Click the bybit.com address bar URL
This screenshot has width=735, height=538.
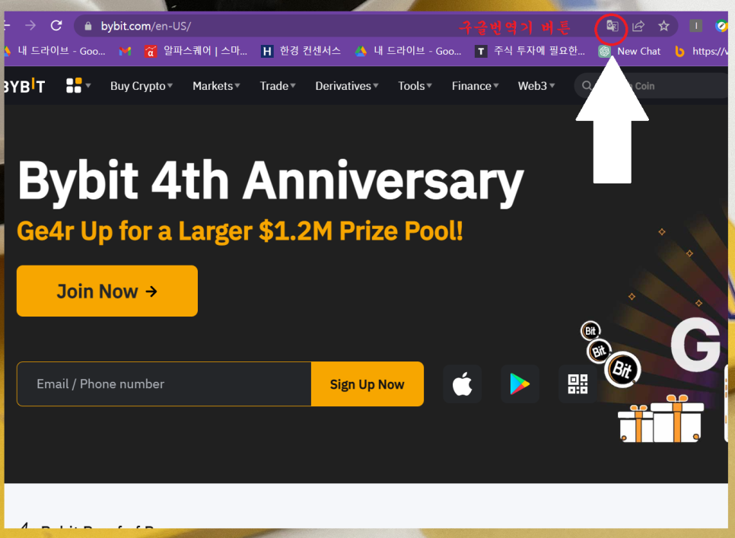tap(145, 26)
